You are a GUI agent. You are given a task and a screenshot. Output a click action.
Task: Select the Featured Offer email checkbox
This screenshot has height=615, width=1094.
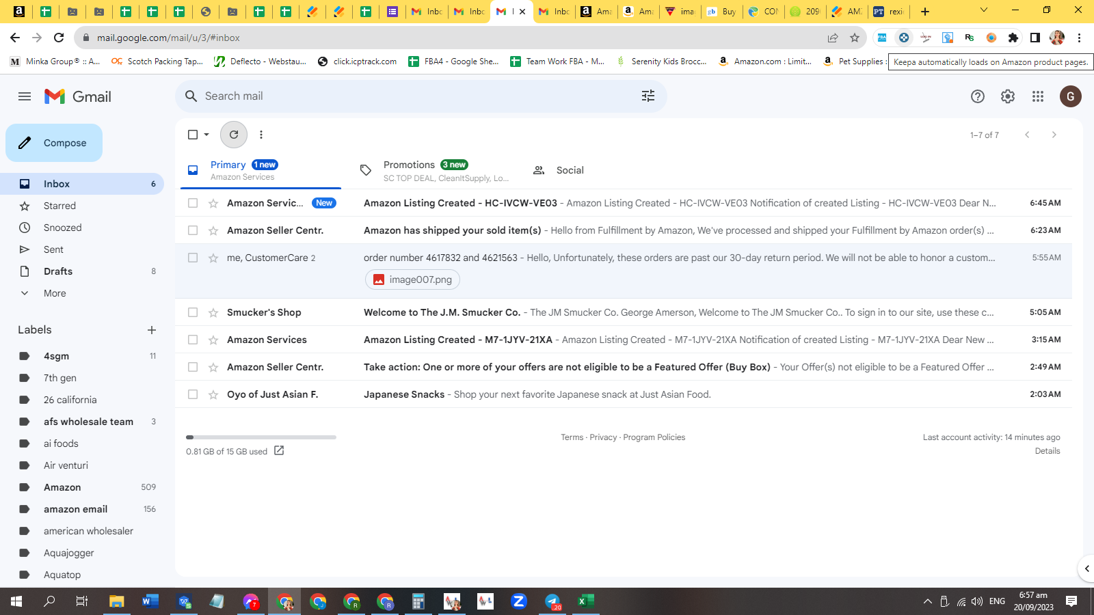tap(193, 367)
